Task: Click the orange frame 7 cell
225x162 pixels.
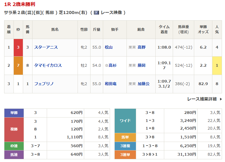Action: point(18,65)
